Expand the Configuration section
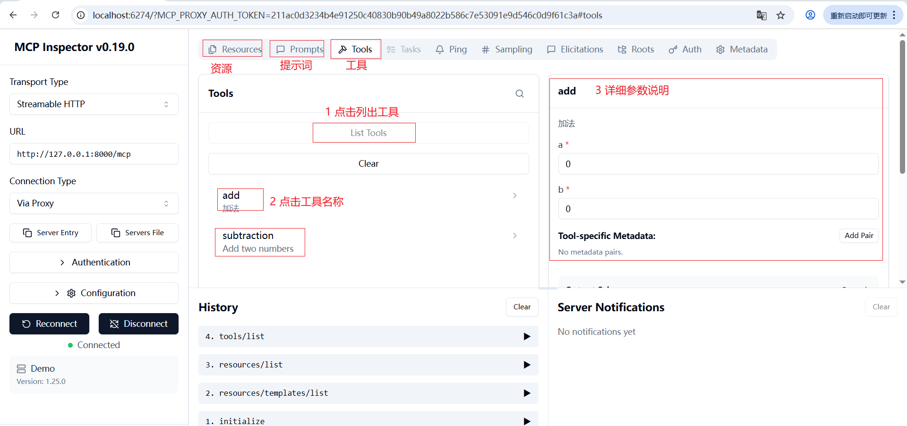 click(x=94, y=293)
